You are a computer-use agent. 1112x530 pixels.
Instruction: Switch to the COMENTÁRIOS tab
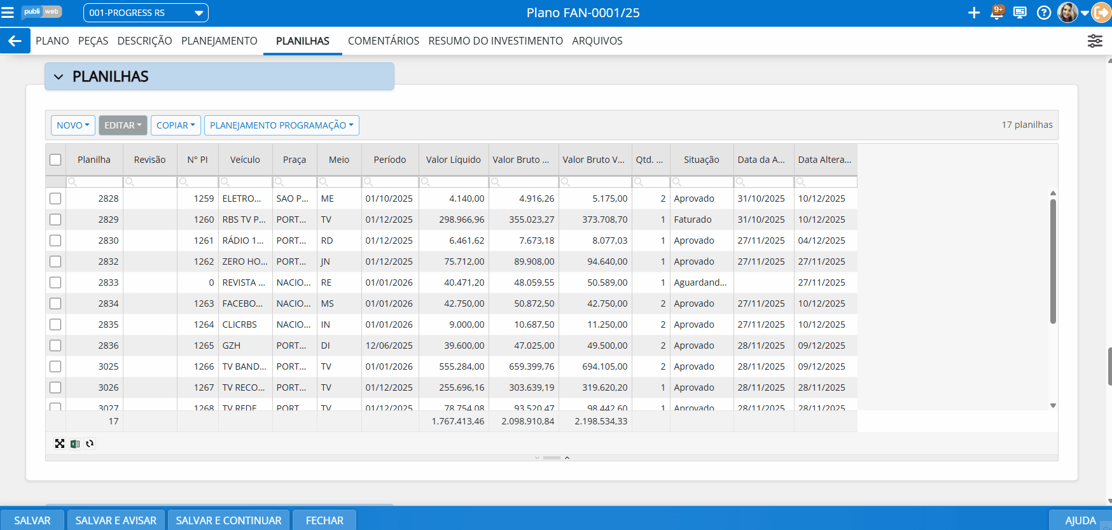click(383, 41)
